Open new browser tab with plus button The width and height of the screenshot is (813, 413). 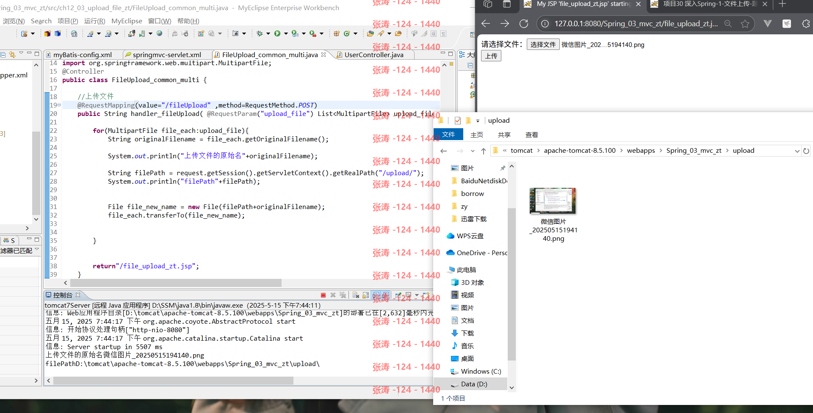pyautogui.click(x=782, y=4)
